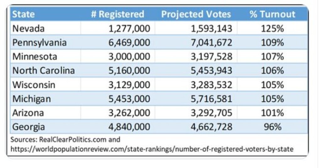
Task: Click the Projected Votes column header
Action: coord(196,14)
